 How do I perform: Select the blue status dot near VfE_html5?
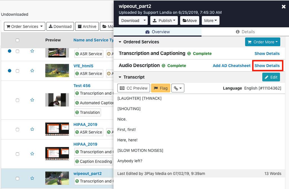click(10, 71)
